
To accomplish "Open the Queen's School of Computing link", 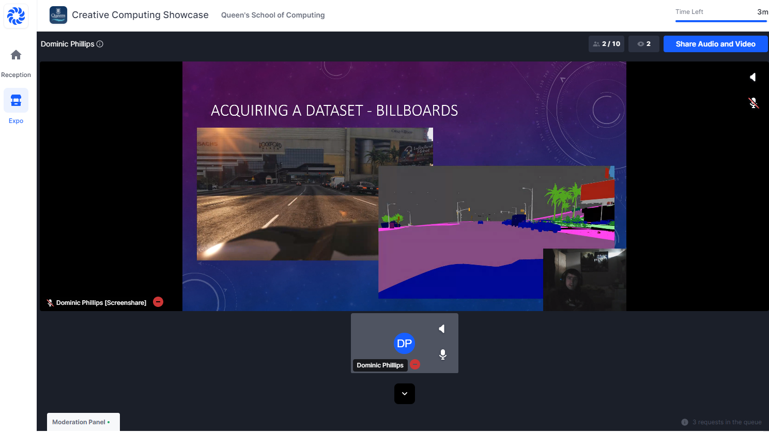I will [273, 16].
